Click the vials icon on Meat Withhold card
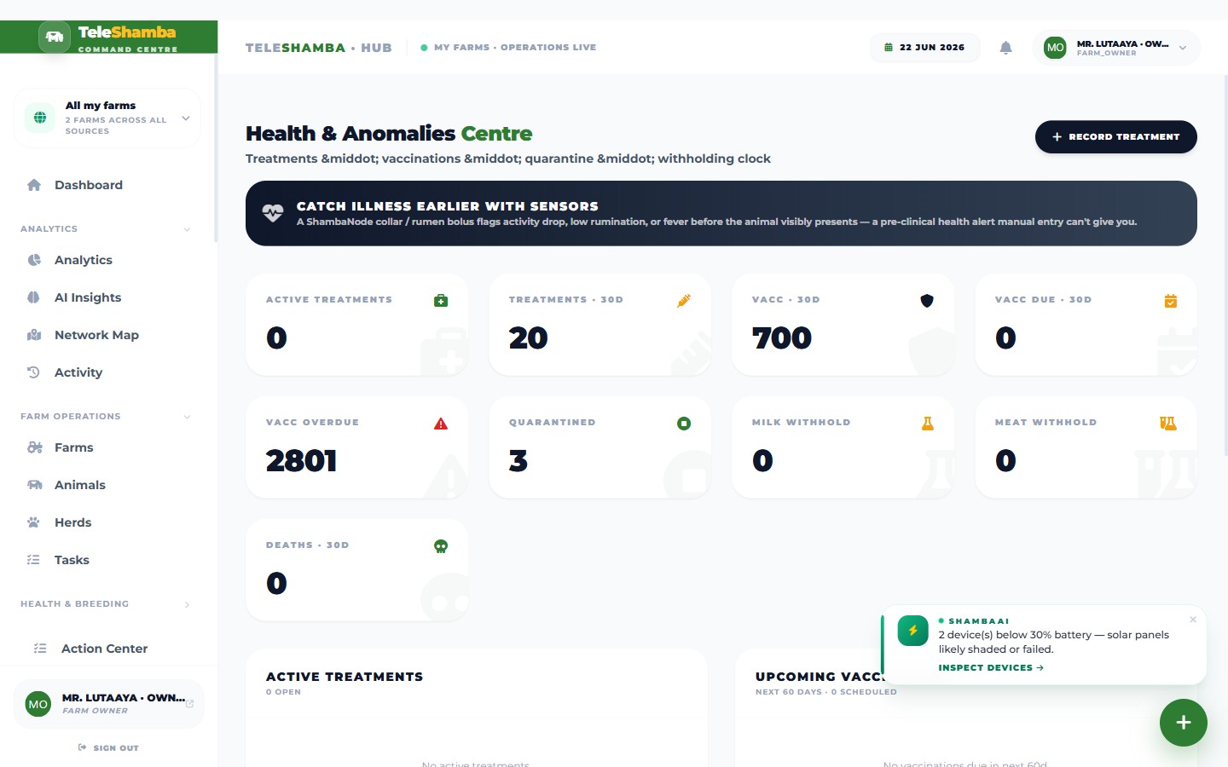This screenshot has height=767, width=1228. [1168, 424]
